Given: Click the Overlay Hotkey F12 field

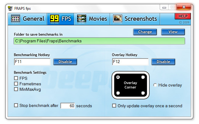Looking at the screenshot, I should (130, 62).
